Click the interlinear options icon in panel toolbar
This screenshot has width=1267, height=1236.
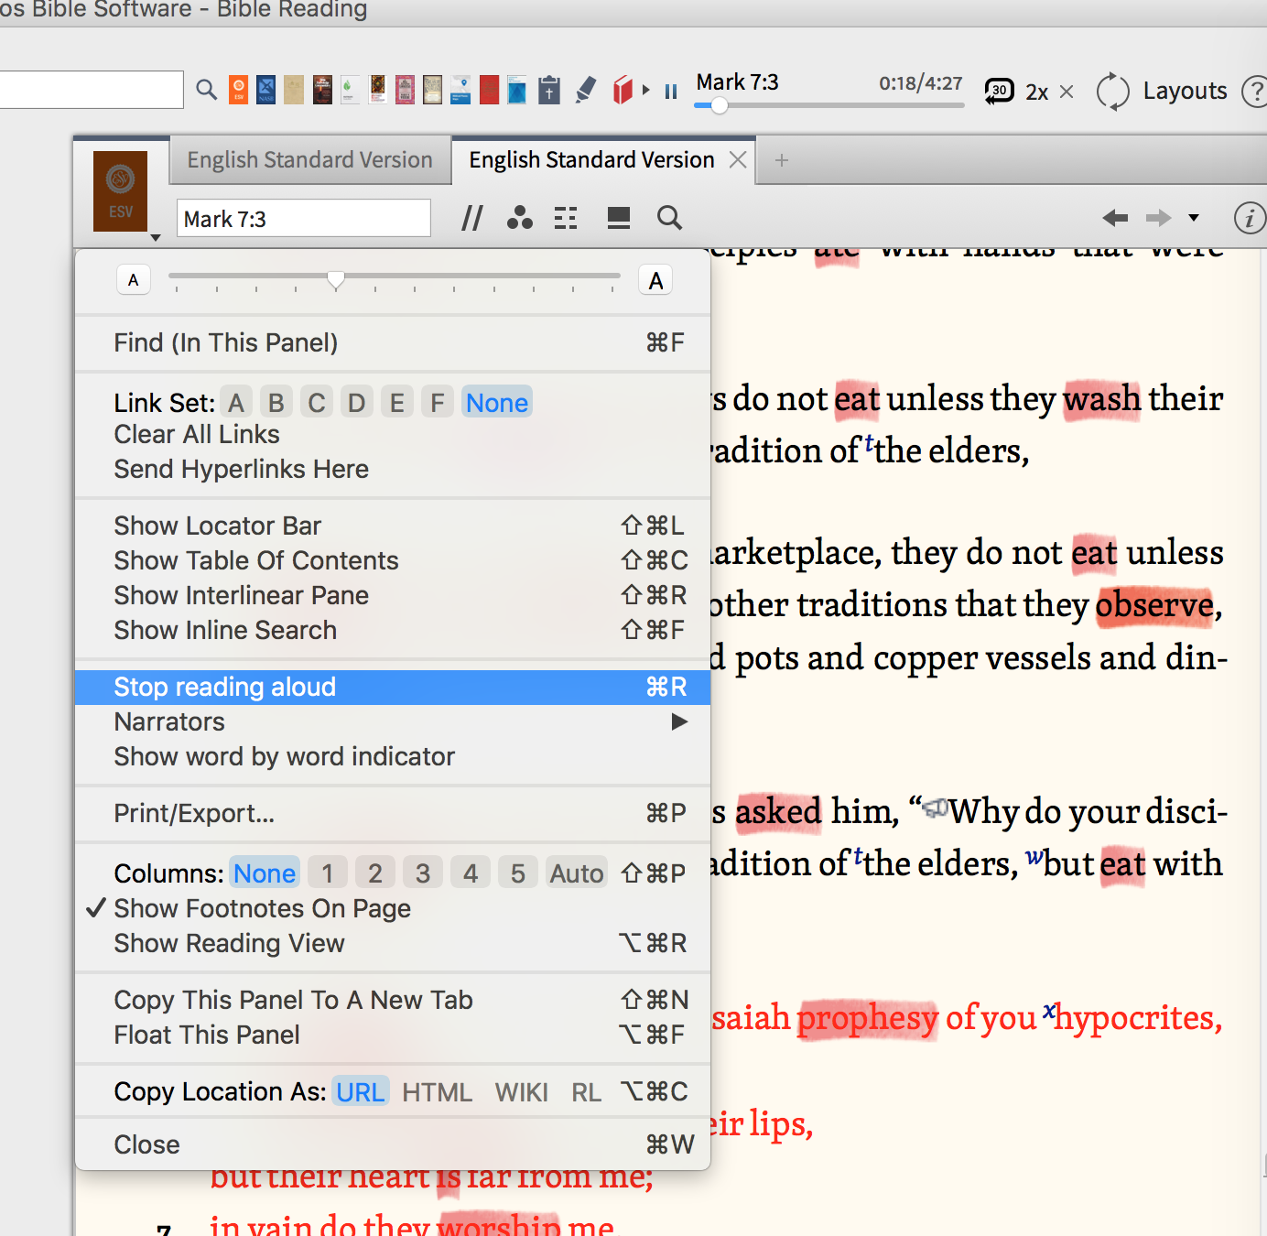(566, 218)
